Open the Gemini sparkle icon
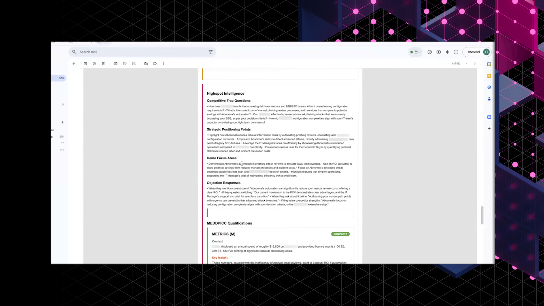This screenshot has height=306, width=544. pyautogui.click(x=447, y=52)
